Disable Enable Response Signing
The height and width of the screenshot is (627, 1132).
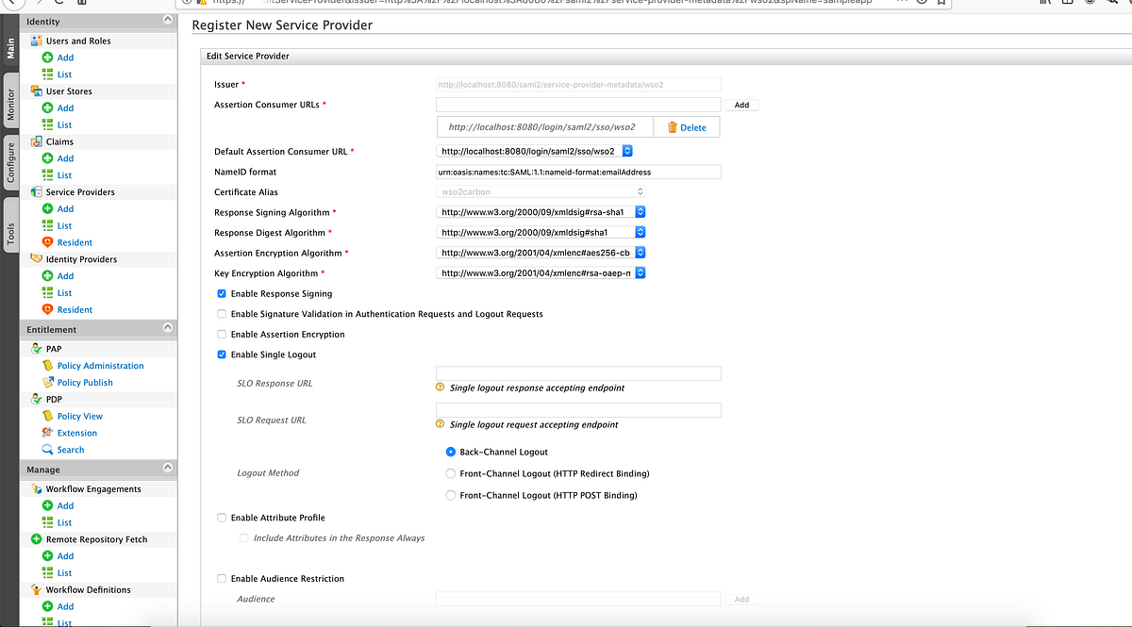click(222, 293)
